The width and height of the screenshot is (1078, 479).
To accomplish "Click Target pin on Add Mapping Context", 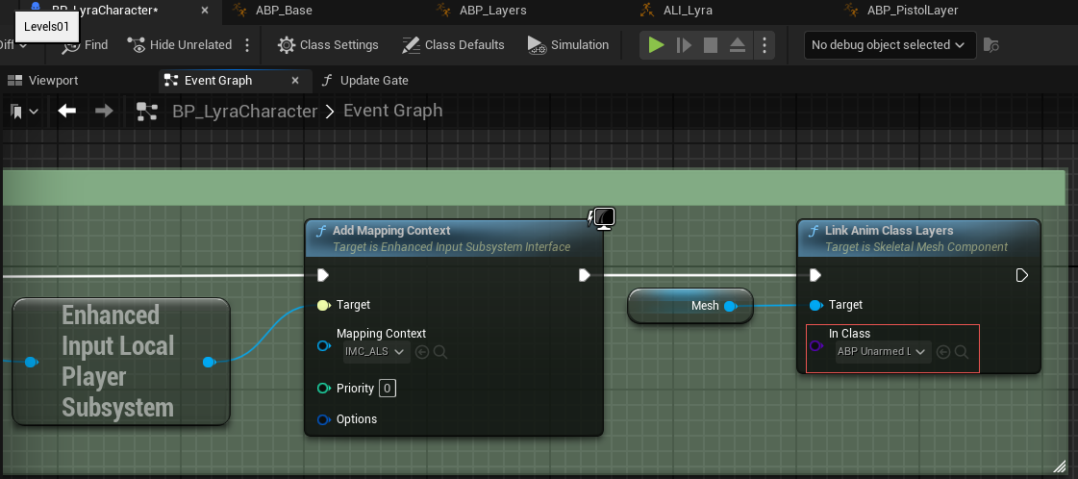I will click(x=323, y=305).
